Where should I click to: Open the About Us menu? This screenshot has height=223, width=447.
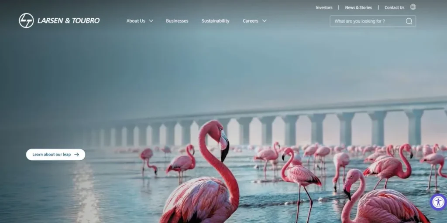pyautogui.click(x=135, y=21)
